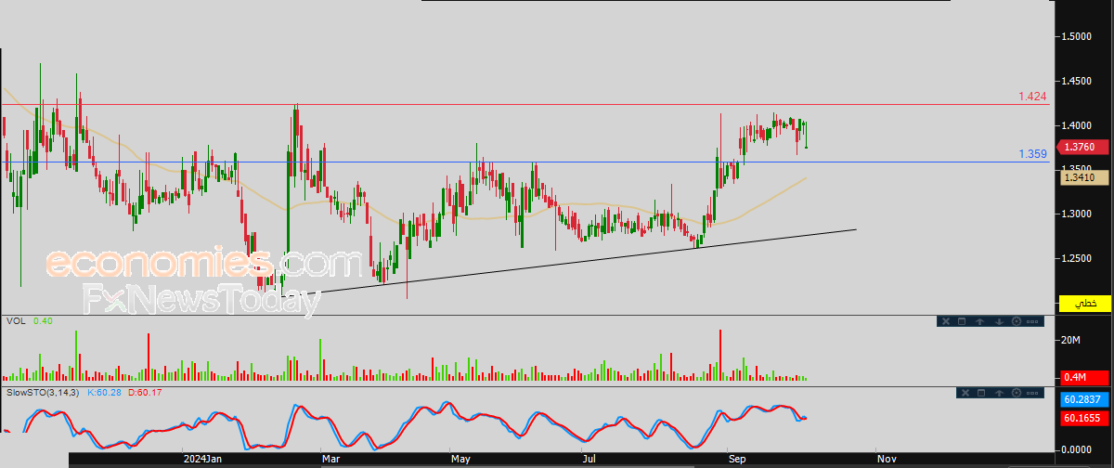This screenshot has height=468, width=1114.
Task: Move the VOL panel down
Action: (999, 321)
